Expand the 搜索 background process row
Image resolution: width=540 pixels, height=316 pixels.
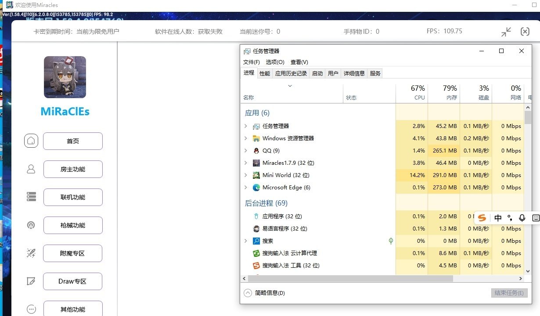245,241
